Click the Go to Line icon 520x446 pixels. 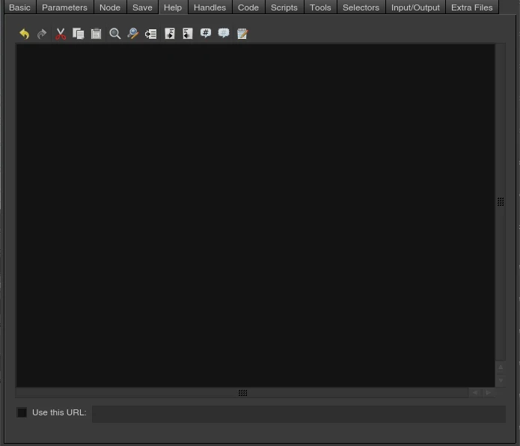coord(151,34)
